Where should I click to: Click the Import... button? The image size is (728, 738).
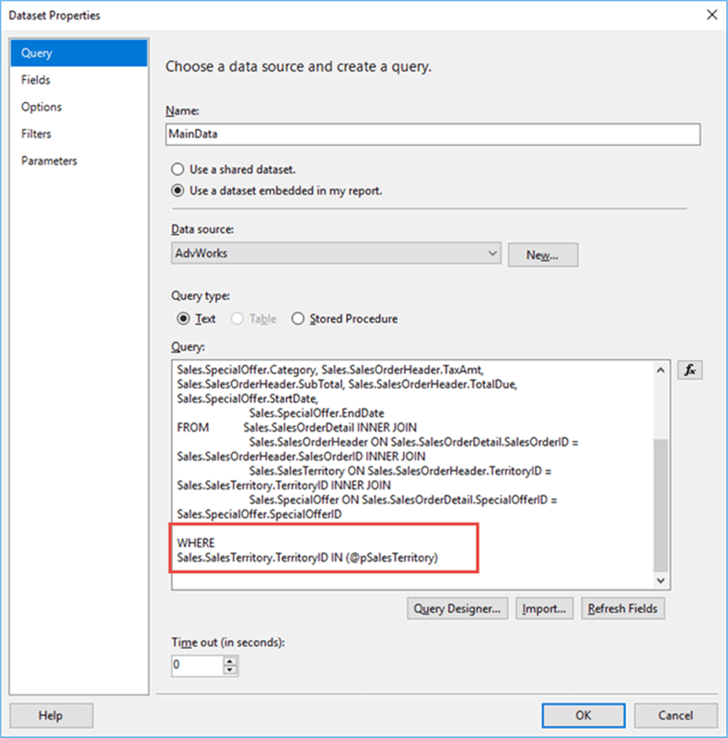[x=544, y=608]
